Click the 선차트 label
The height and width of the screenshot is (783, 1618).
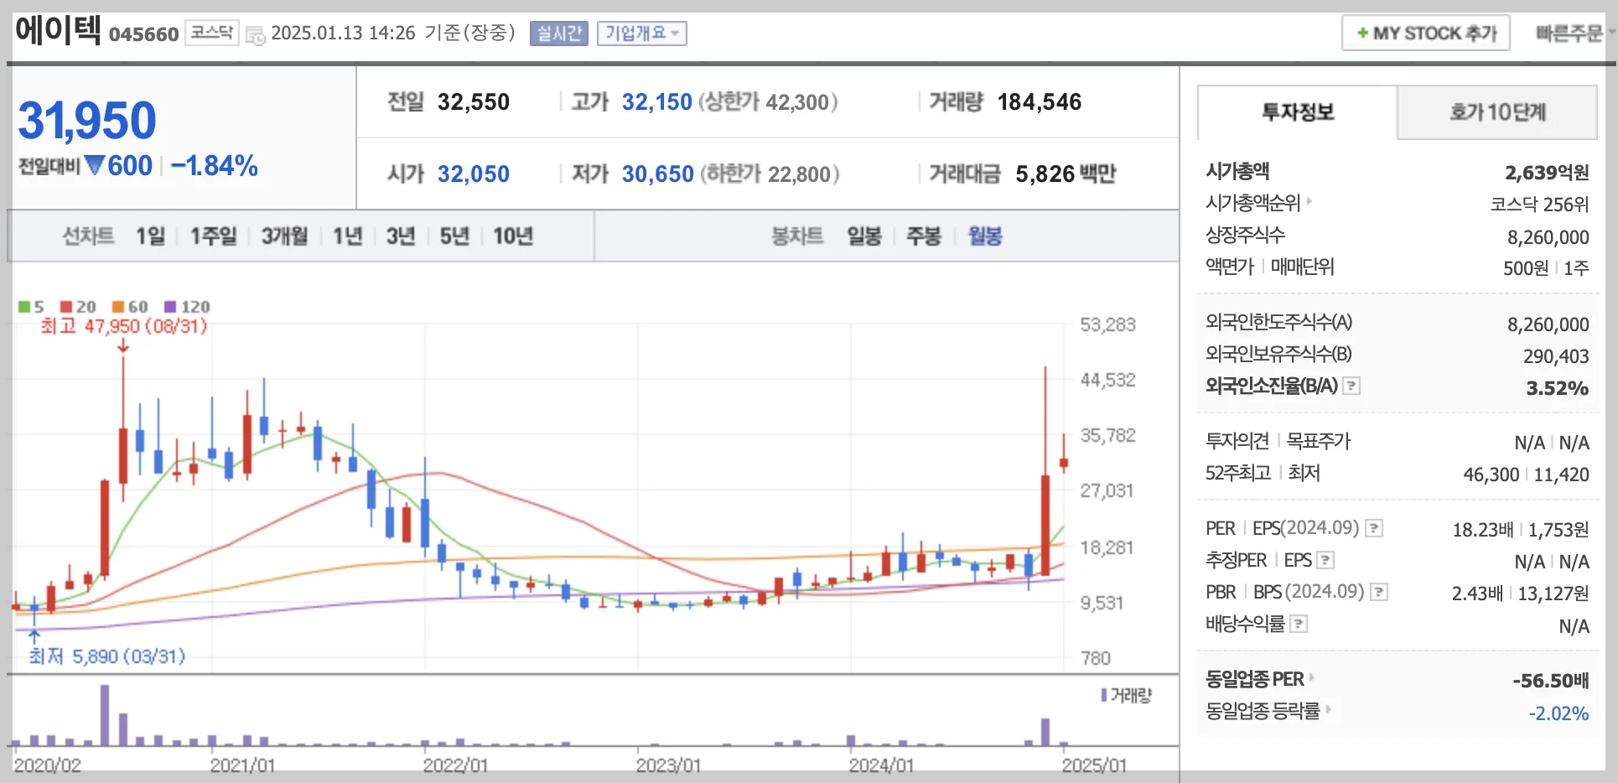[x=89, y=236]
